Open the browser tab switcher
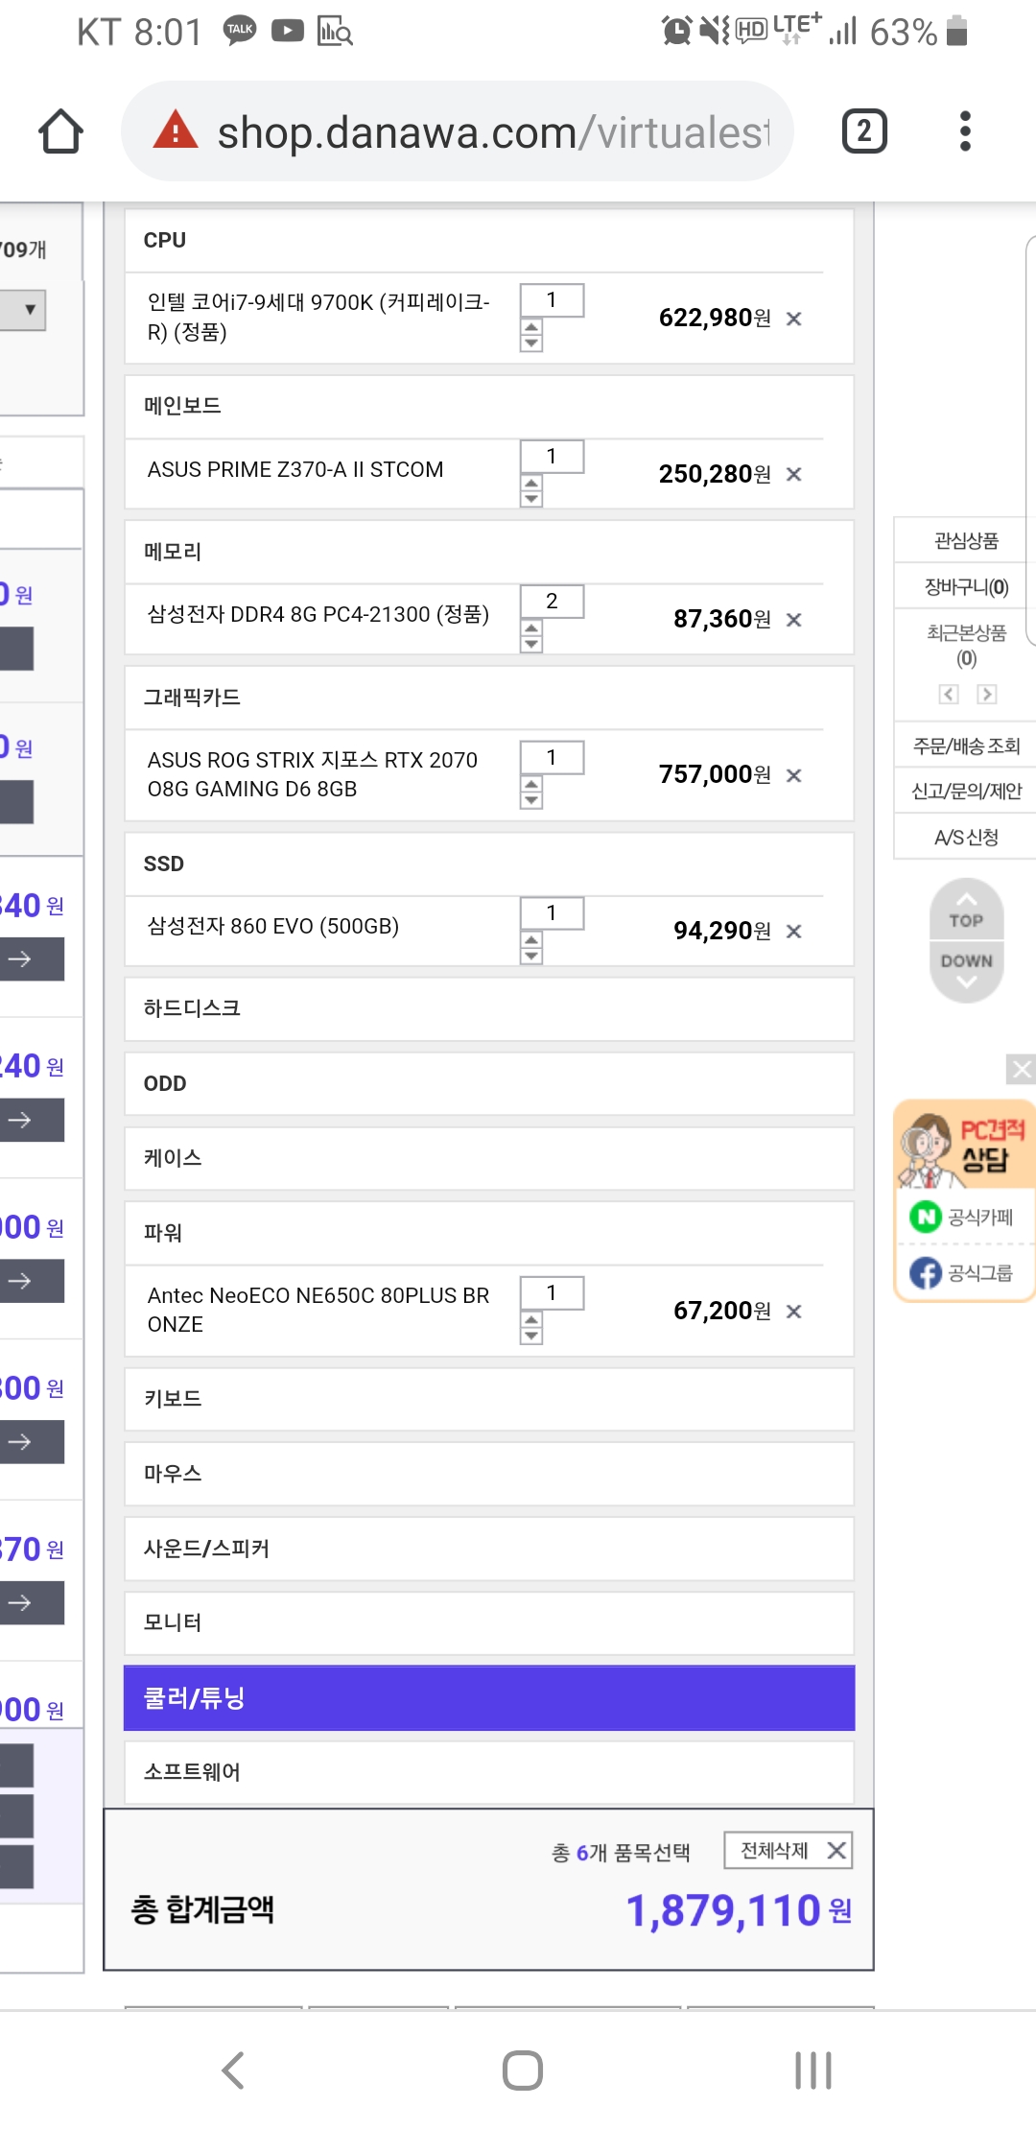The image size is (1036, 2130). tap(863, 131)
